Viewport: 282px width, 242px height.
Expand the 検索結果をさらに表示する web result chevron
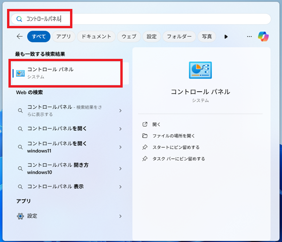(120, 111)
